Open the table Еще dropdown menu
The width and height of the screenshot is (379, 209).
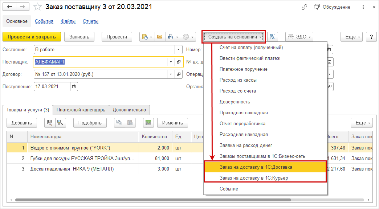coord(362,123)
